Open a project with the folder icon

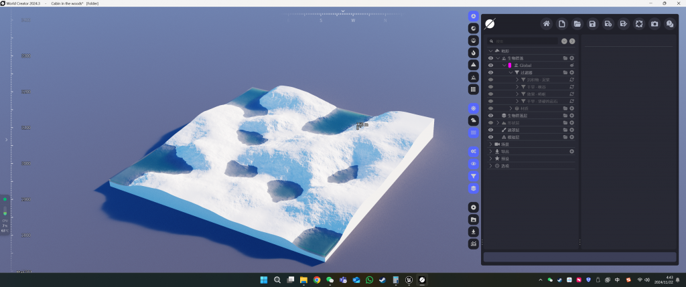pos(577,24)
